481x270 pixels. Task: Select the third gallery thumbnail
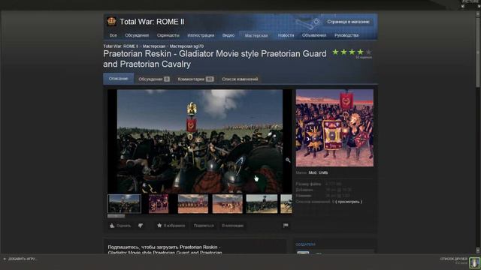[193, 204]
